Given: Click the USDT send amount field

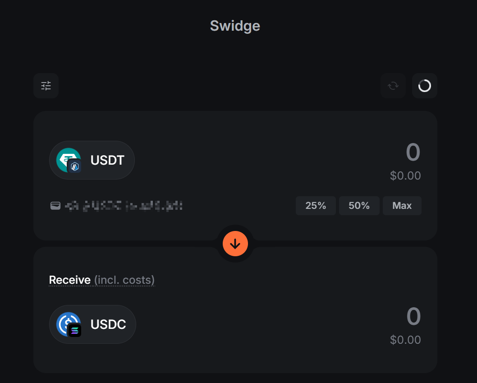Looking at the screenshot, I should tap(413, 152).
